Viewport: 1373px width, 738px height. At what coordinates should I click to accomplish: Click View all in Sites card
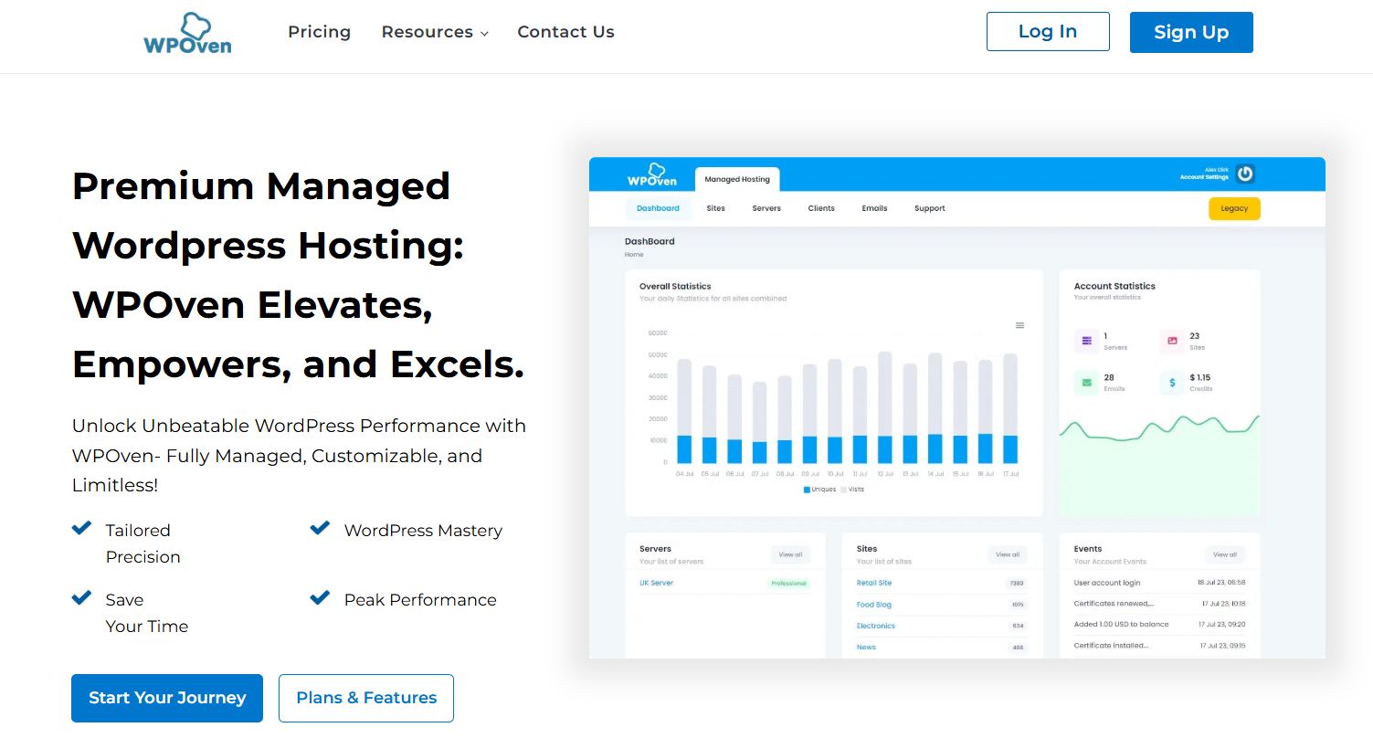coord(1008,554)
